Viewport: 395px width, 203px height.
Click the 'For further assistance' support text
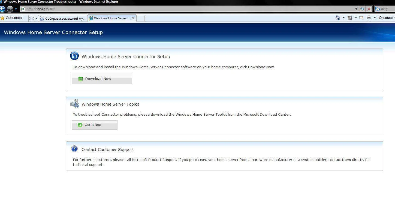point(221,162)
